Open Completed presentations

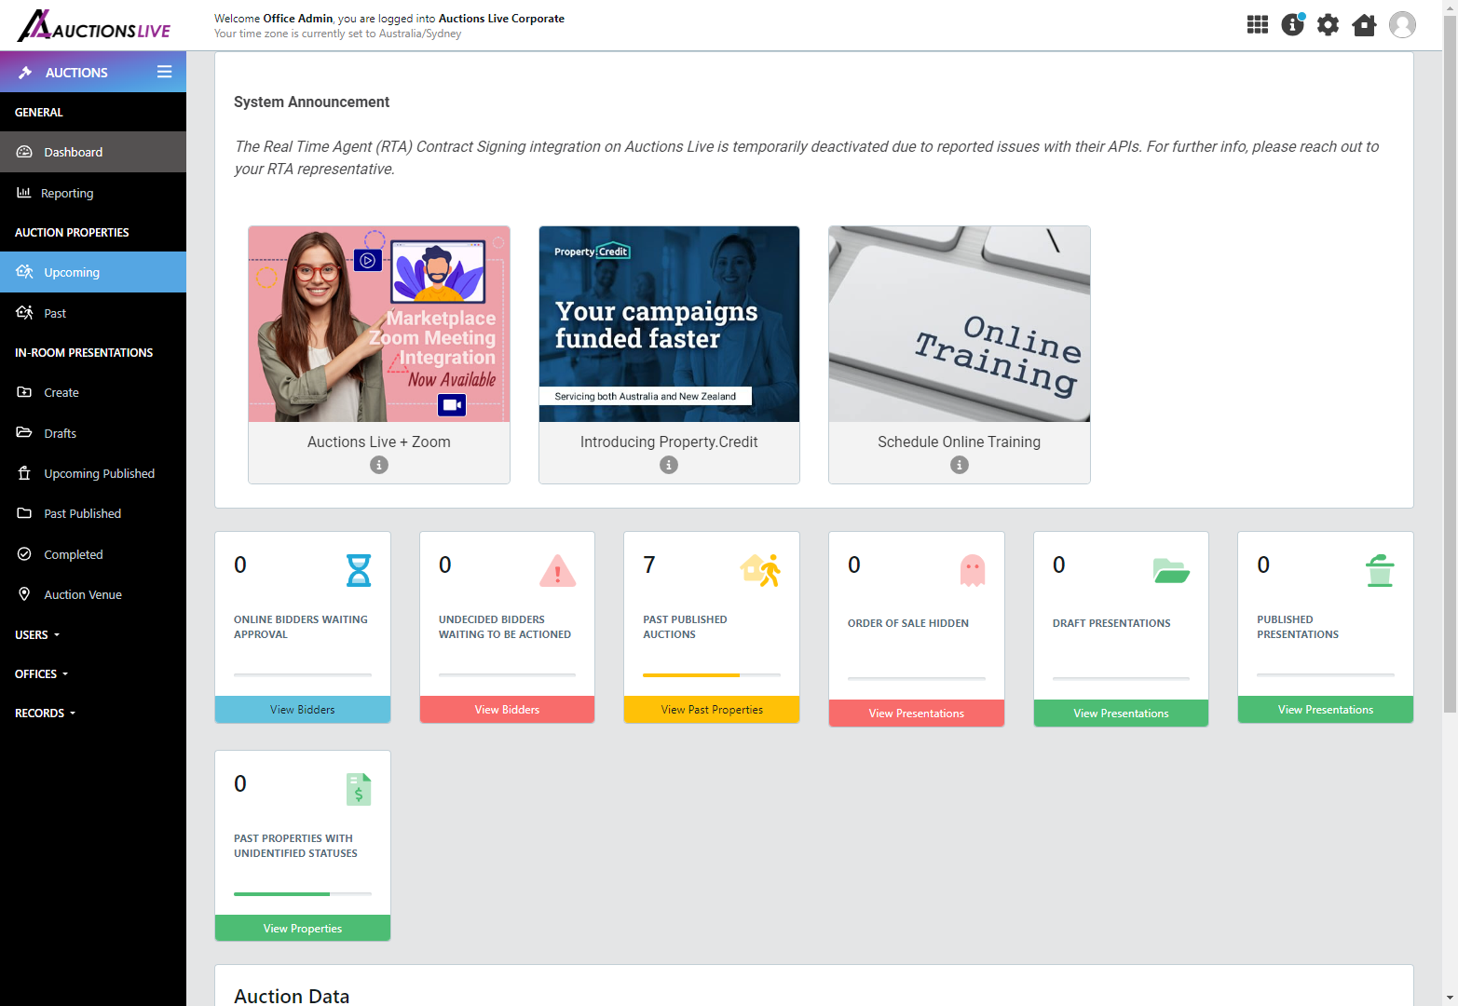tap(93, 554)
